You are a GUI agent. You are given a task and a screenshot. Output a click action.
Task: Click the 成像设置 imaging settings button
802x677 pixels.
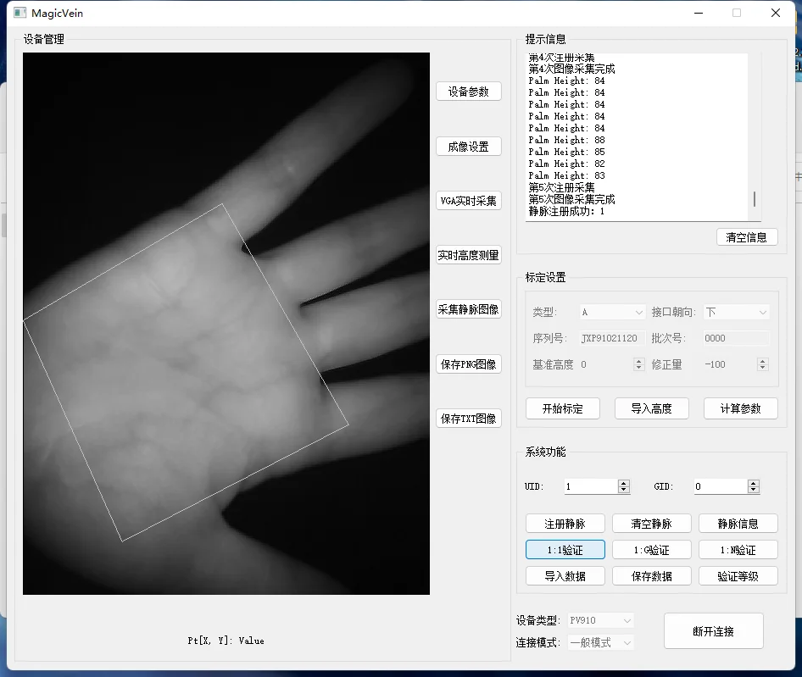pyautogui.click(x=468, y=146)
